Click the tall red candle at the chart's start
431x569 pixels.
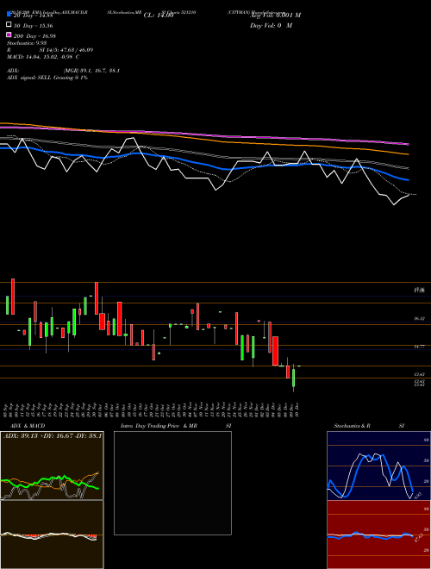click(13, 297)
